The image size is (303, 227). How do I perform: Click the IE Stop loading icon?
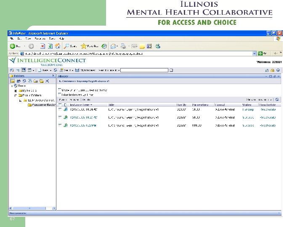pyautogui.click(x=43, y=46)
